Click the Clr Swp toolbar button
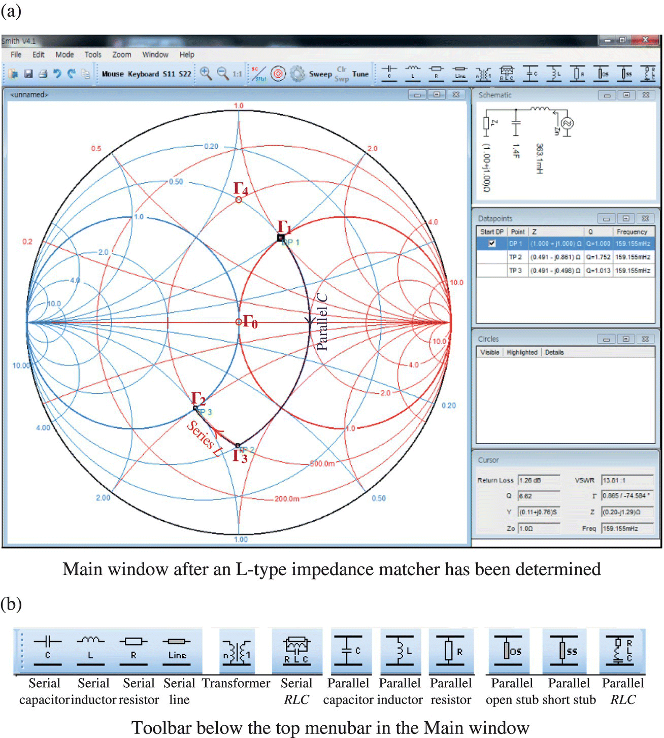The width and height of the screenshot is (664, 738). (x=342, y=74)
